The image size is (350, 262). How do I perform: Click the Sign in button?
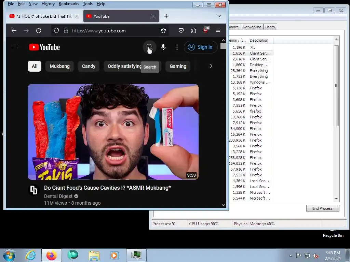pyautogui.click(x=200, y=47)
